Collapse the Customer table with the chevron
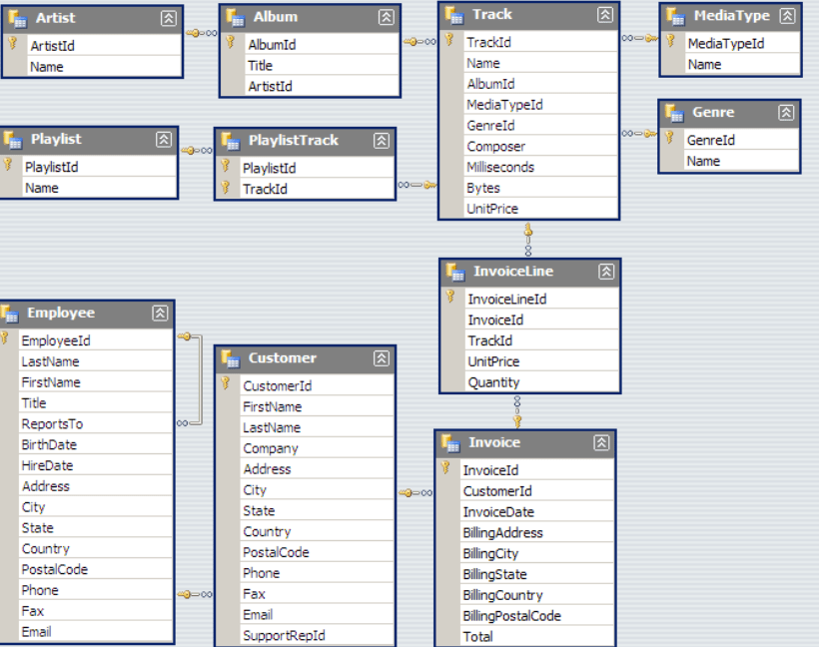The width and height of the screenshot is (819, 647). tap(384, 357)
